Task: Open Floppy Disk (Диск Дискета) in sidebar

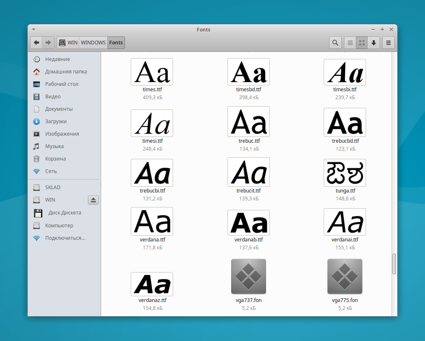Action: click(x=64, y=213)
